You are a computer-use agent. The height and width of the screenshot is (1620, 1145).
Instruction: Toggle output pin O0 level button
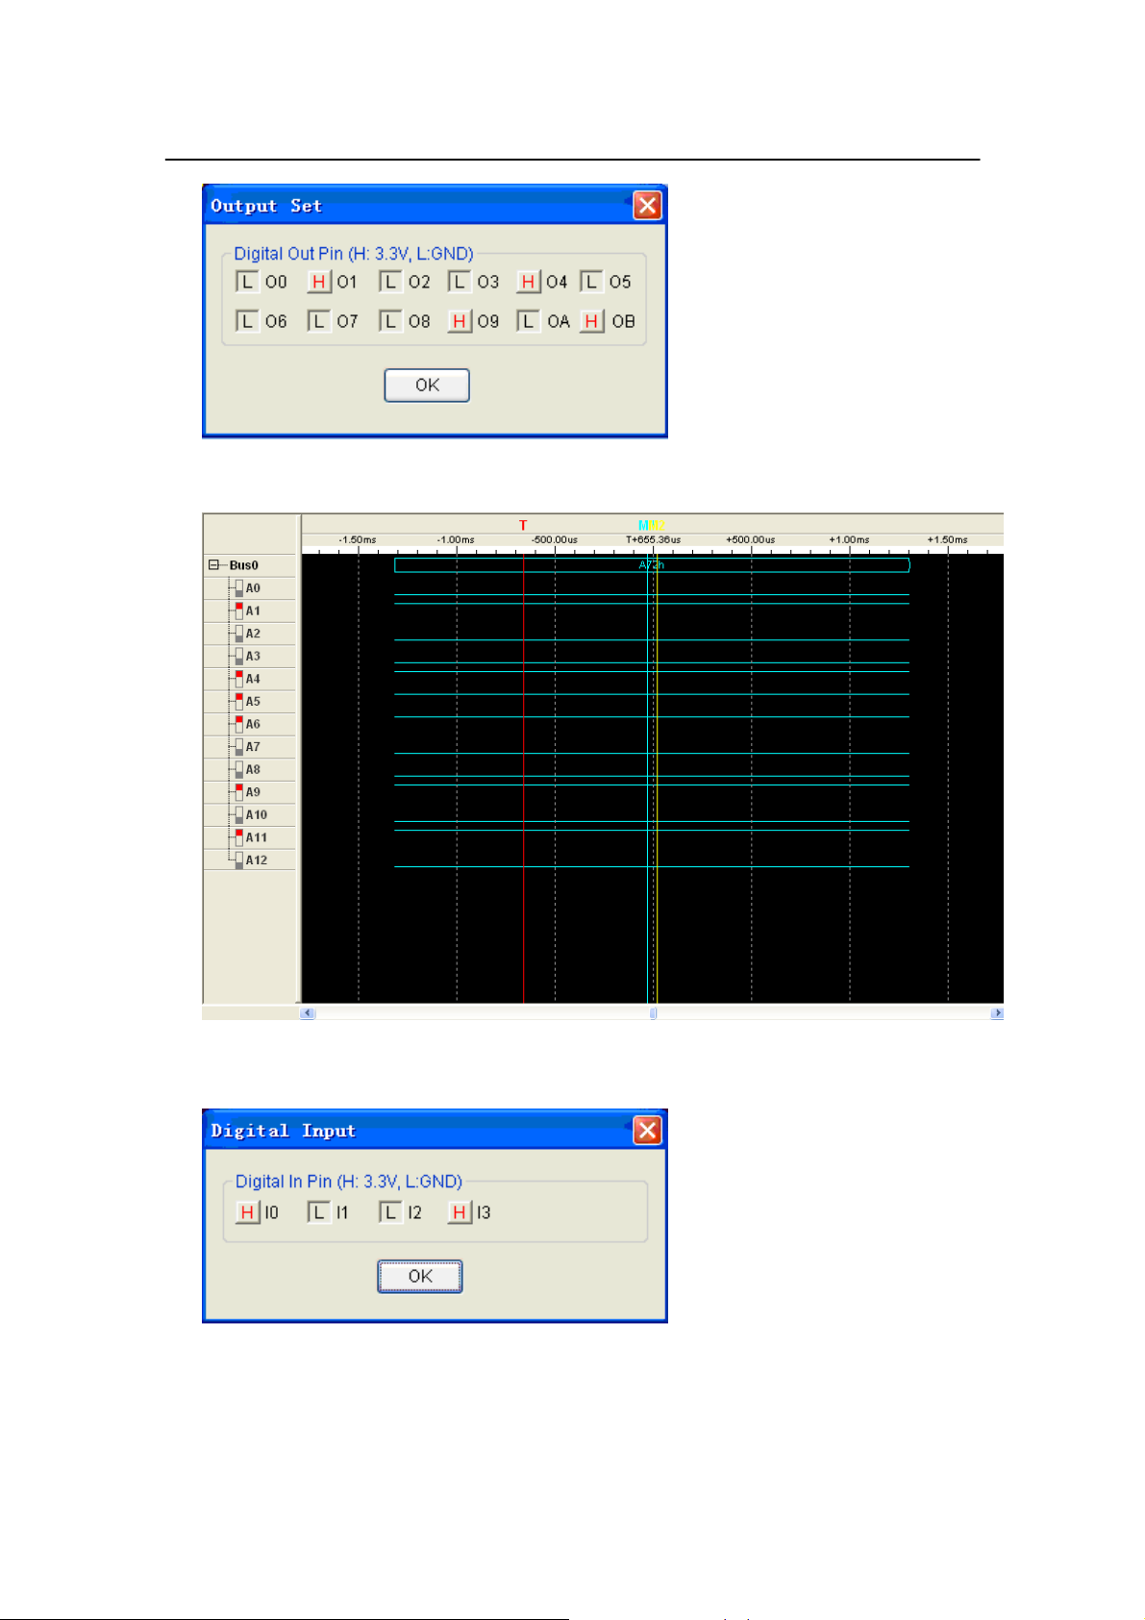click(x=247, y=282)
